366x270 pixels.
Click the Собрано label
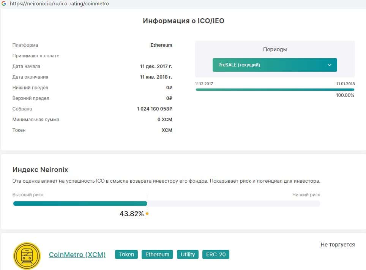click(22, 109)
